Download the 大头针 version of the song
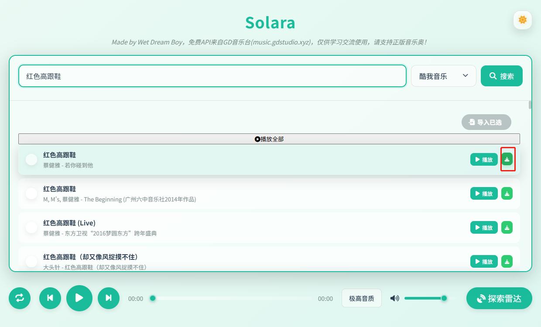 507,261
